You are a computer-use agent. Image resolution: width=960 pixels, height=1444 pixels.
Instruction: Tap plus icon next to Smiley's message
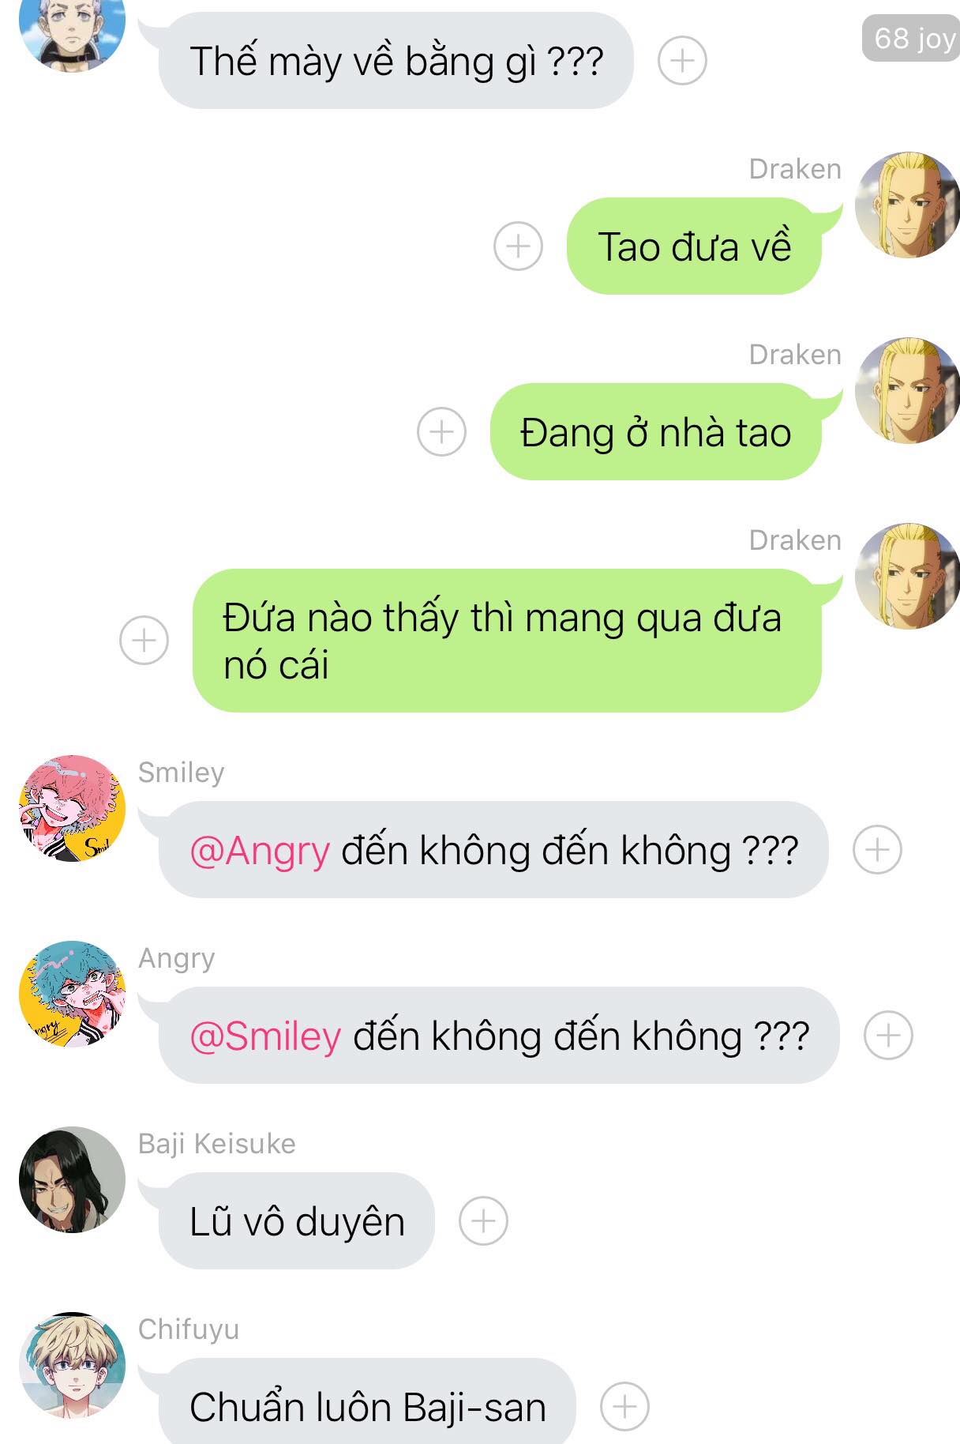coord(877,850)
